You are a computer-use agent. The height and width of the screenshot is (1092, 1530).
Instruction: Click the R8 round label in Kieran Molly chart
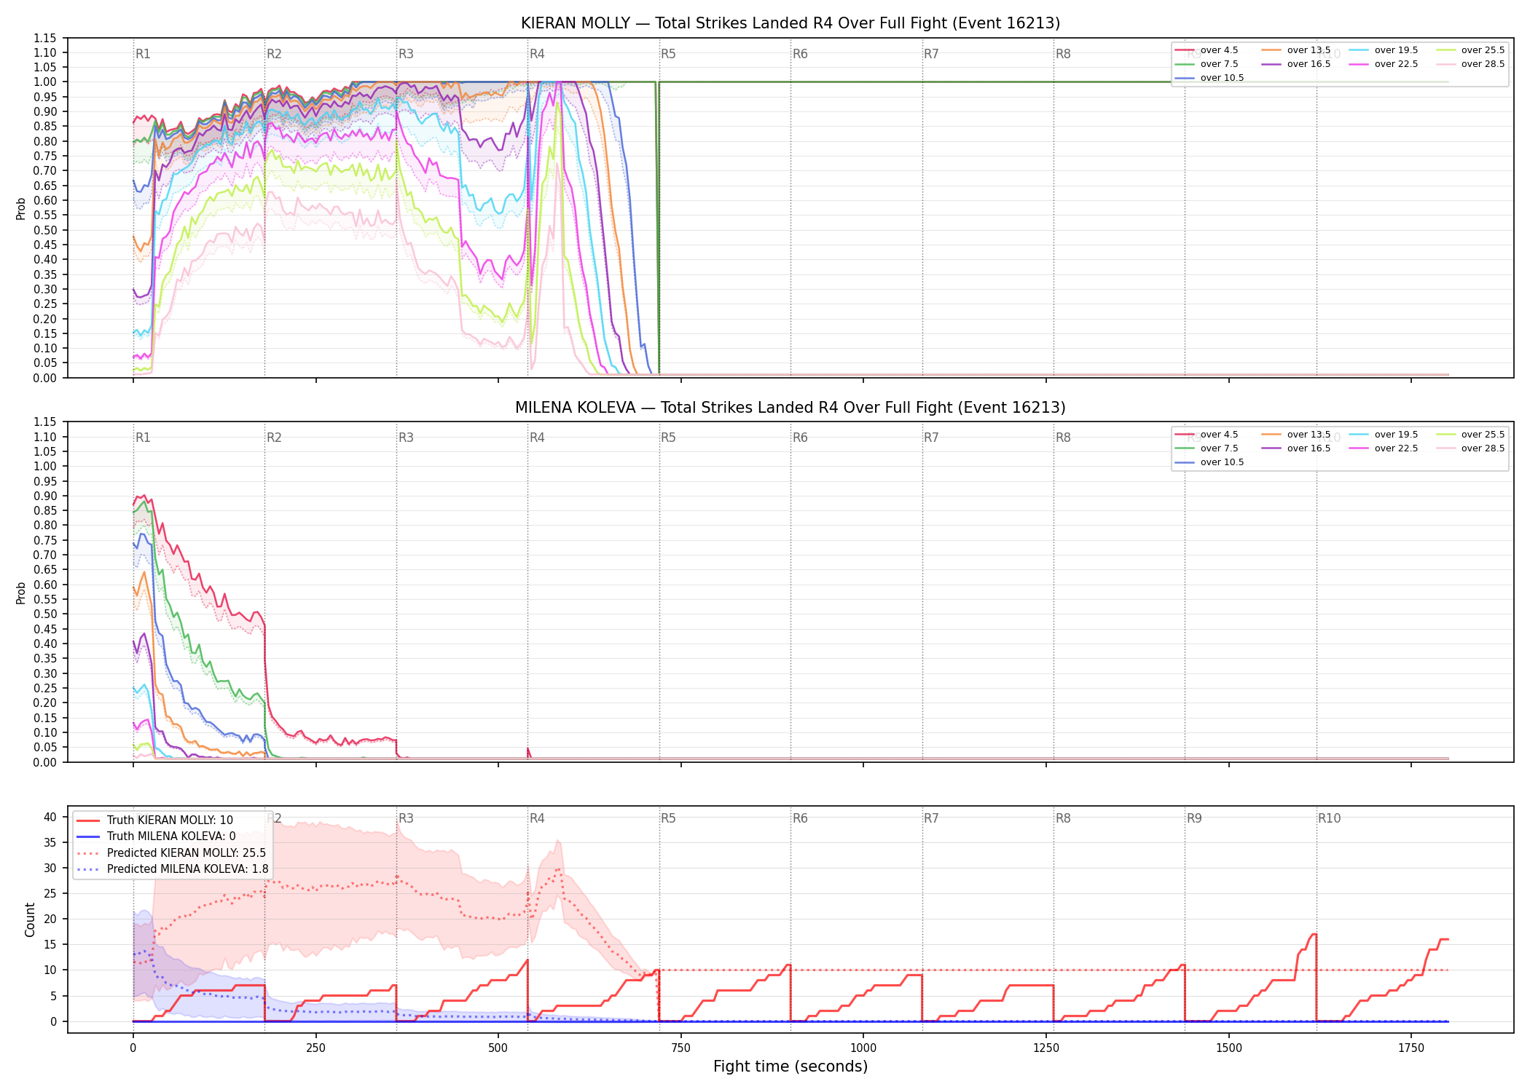click(x=1063, y=54)
